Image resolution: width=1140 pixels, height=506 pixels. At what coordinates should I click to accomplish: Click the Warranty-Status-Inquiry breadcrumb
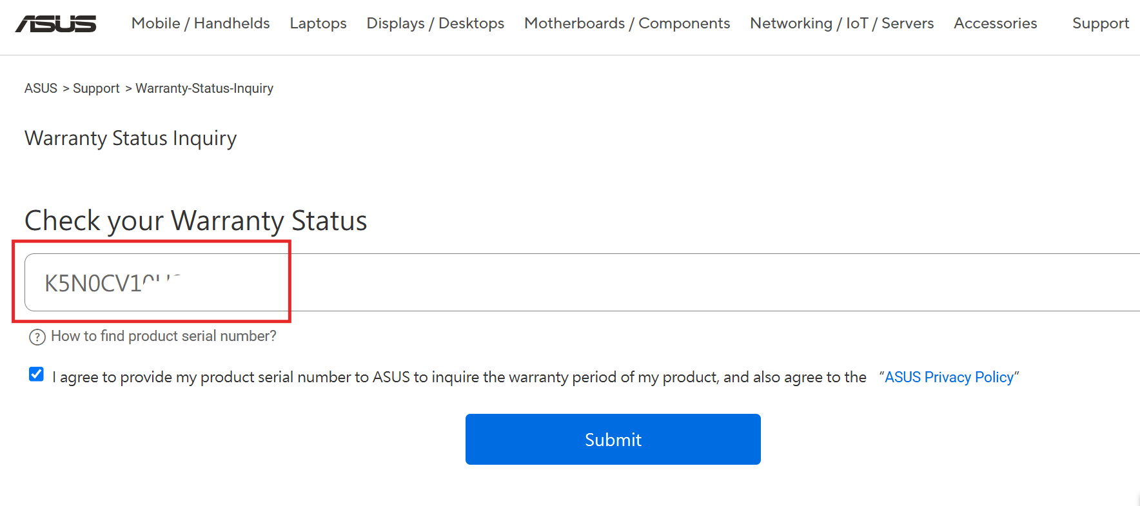coord(204,88)
